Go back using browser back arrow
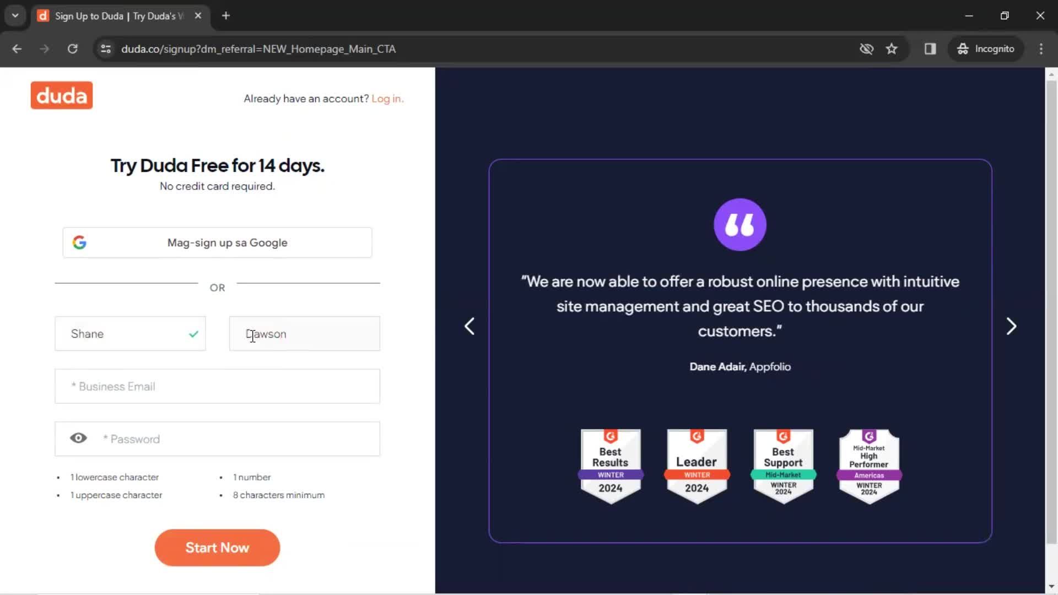Image resolution: width=1058 pixels, height=595 pixels. pyautogui.click(x=17, y=49)
